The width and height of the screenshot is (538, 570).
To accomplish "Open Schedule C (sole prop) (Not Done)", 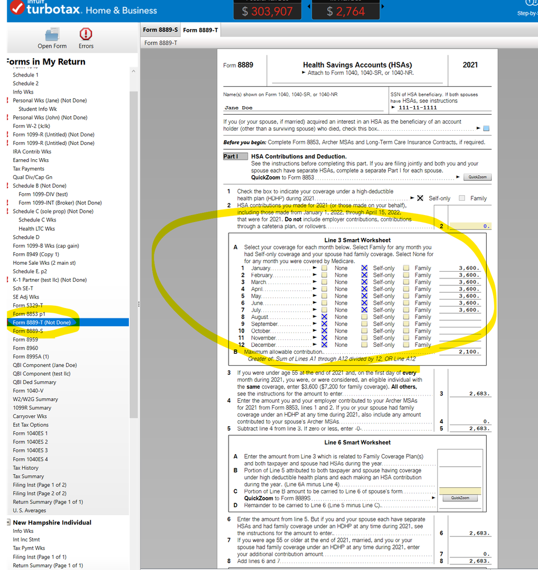I will (53, 211).
